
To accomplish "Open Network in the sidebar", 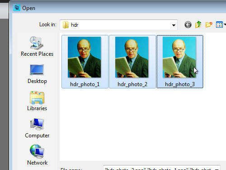I will 37,155.
